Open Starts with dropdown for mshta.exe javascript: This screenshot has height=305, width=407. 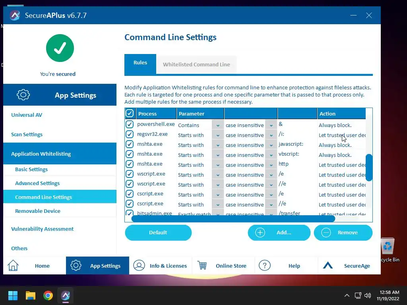tap(218, 145)
